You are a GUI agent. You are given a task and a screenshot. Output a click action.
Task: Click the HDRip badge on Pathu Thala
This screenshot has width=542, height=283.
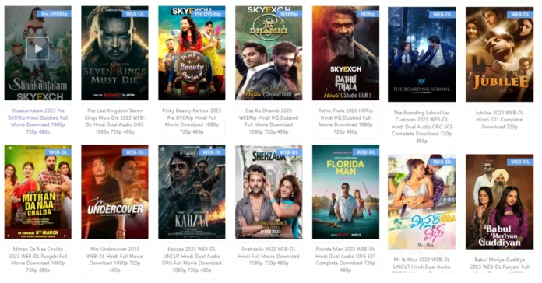[x=368, y=14]
